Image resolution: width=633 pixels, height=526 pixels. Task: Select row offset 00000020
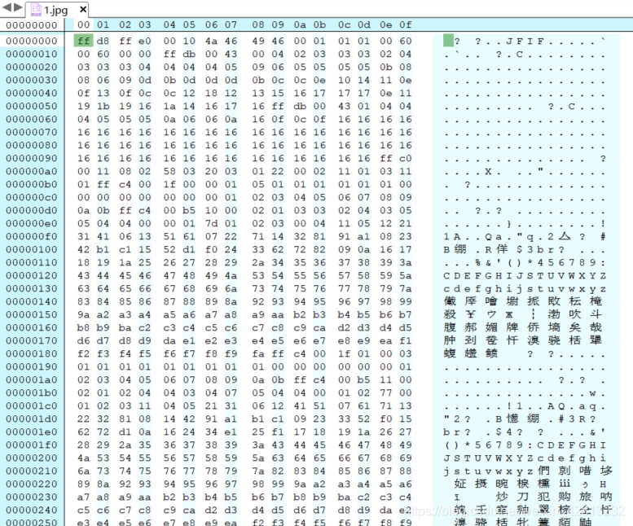[32, 67]
